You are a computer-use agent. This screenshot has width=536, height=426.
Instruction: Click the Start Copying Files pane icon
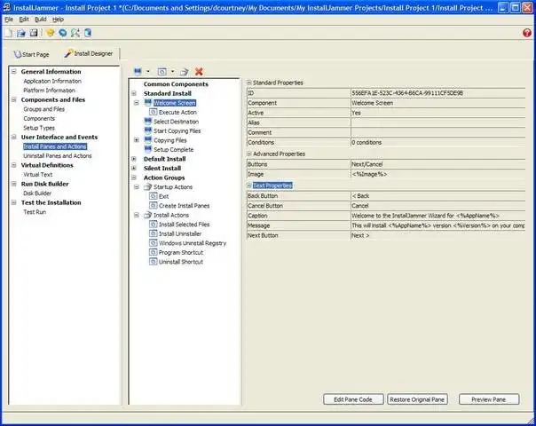pyautogui.click(x=148, y=130)
